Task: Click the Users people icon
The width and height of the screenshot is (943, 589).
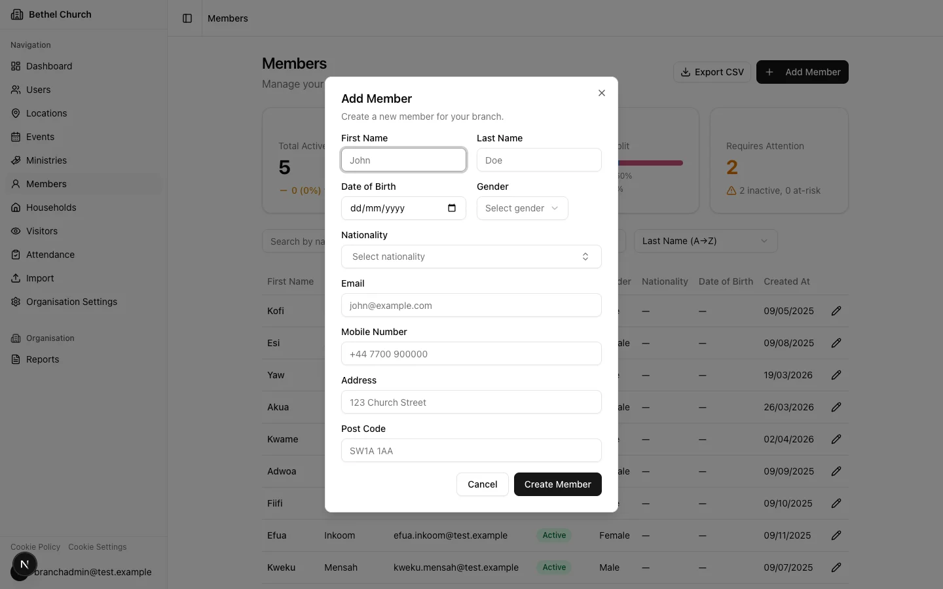Action: [x=16, y=90]
